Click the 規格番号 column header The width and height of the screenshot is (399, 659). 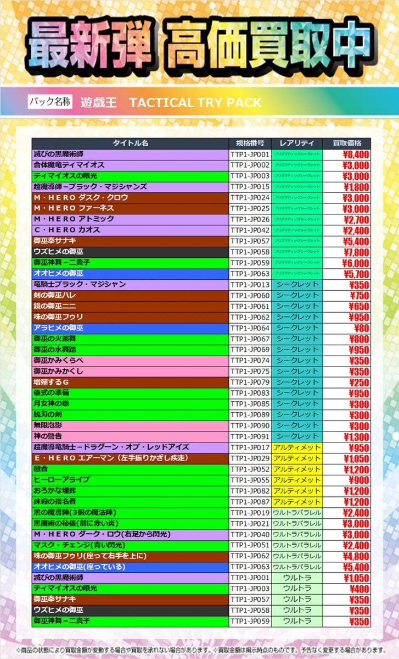[x=250, y=143]
